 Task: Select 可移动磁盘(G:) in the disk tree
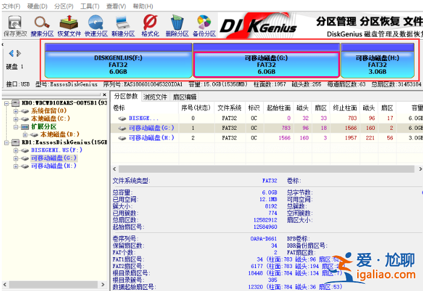pos(54,158)
